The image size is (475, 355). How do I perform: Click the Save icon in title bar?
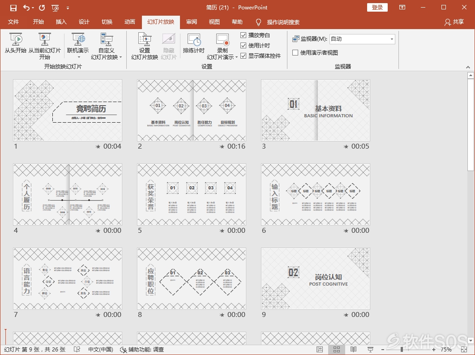pyautogui.click(x=13, y=8)
